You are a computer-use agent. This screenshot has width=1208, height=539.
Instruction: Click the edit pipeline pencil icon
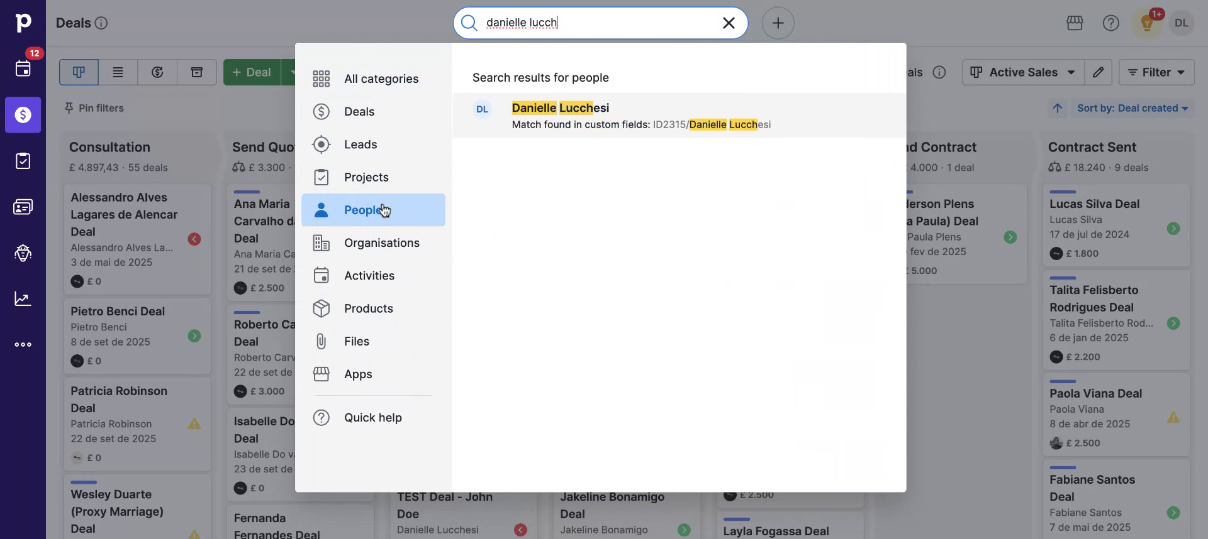pyautogui.click(x=1098, y=72)
